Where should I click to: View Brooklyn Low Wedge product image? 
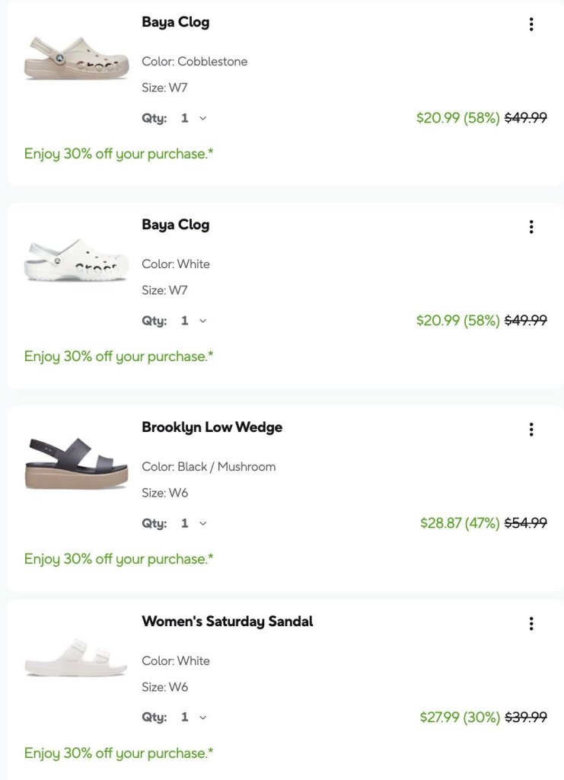pyautogui.click(x=77, y=464)
